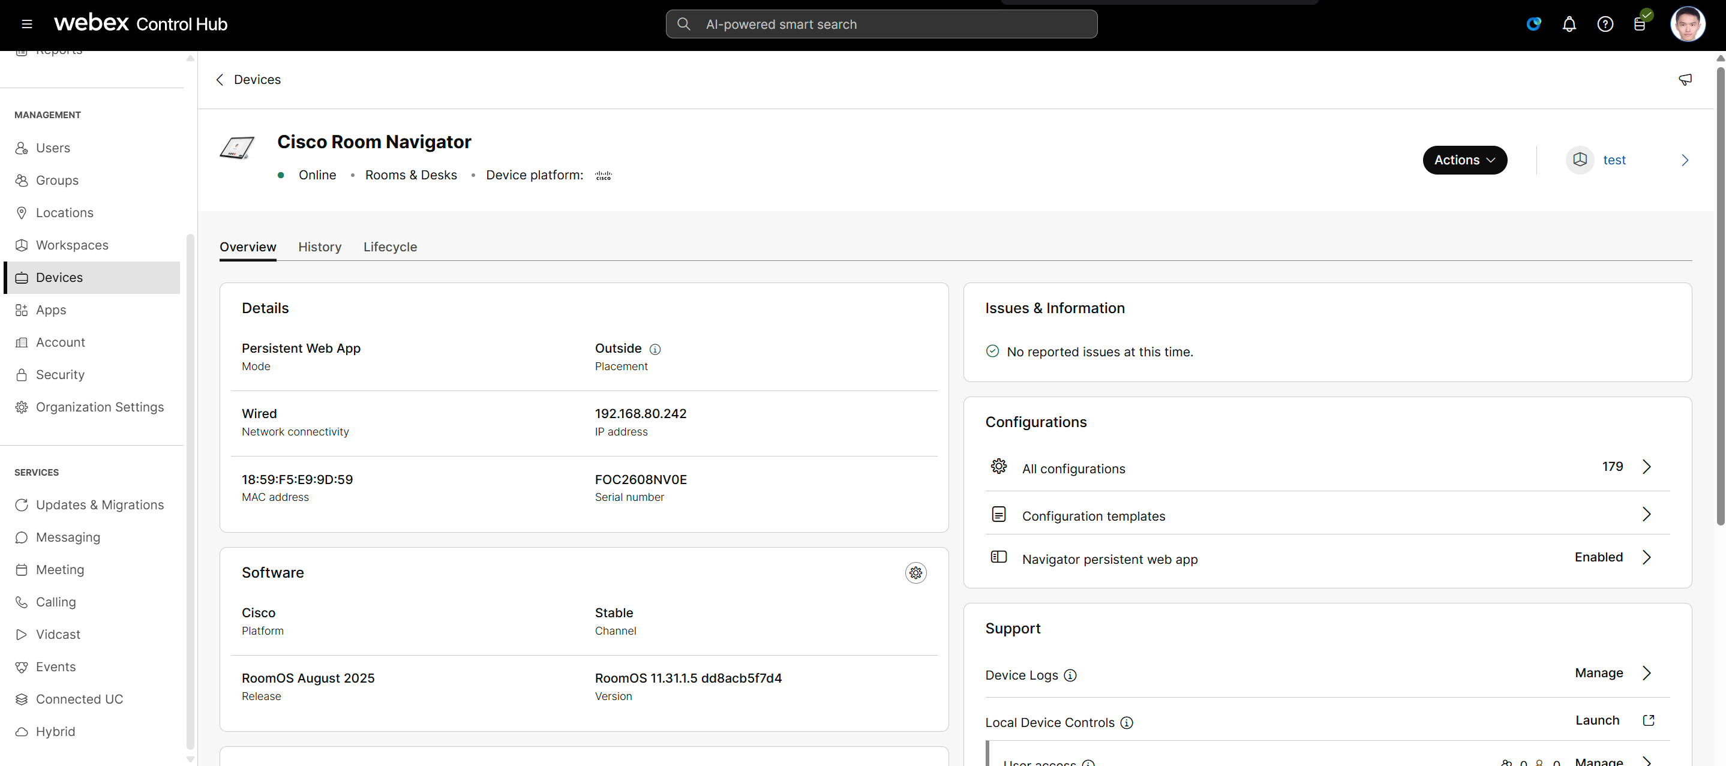Switch to the Overview tab
1726x766 pixels.
pyautogui.click(x=248, y=247)
